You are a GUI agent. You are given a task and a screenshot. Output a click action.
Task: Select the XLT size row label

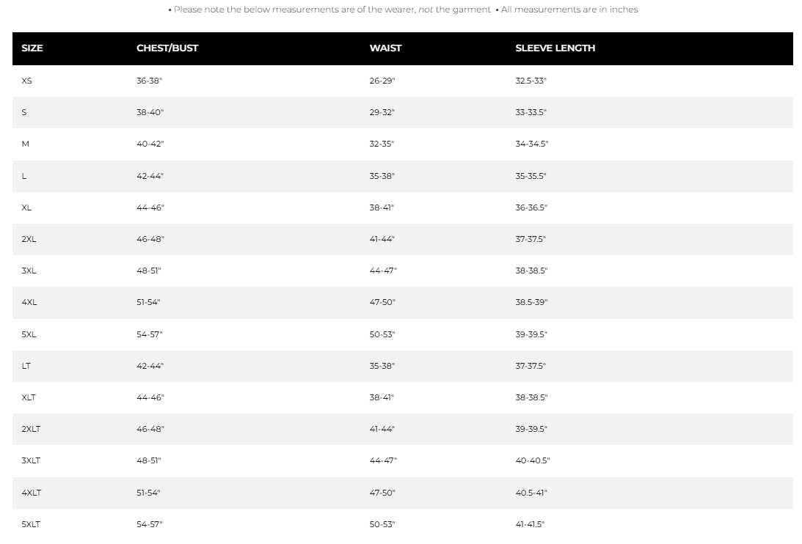[29, 397]
